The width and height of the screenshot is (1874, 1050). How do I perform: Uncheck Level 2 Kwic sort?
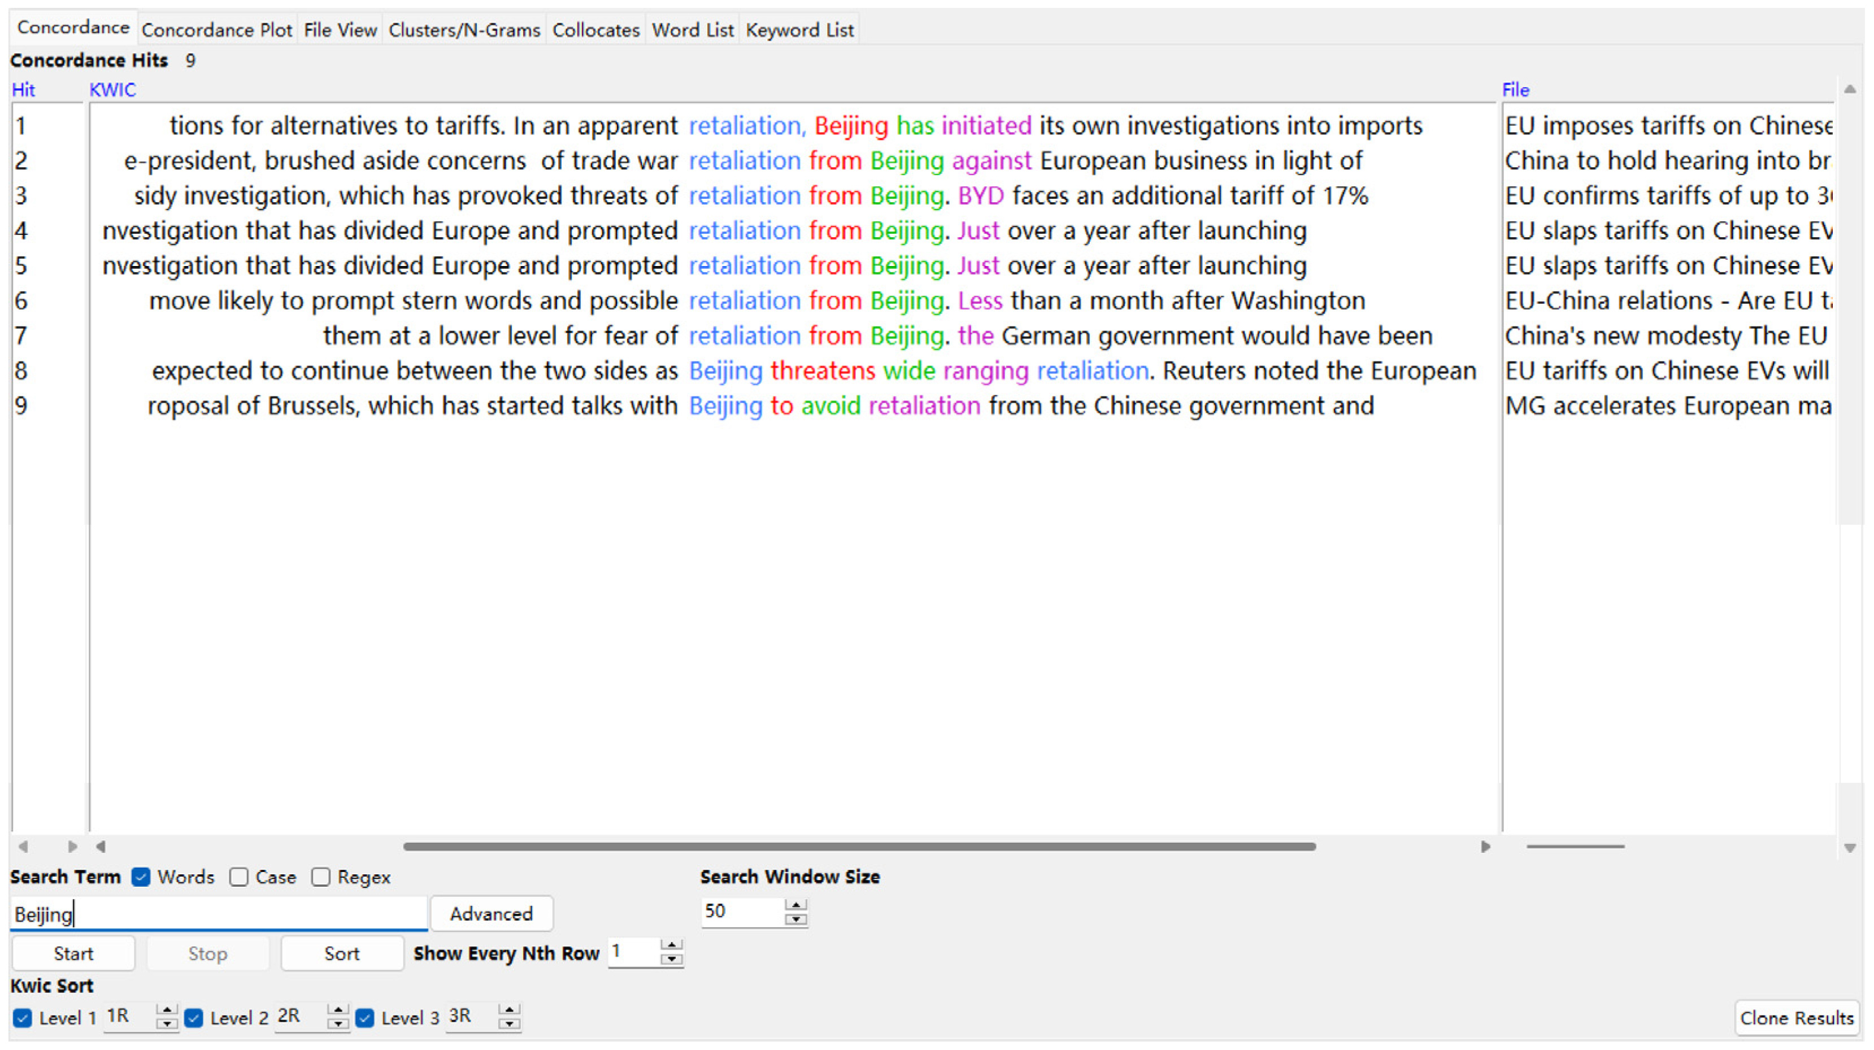click(194, 1017)
